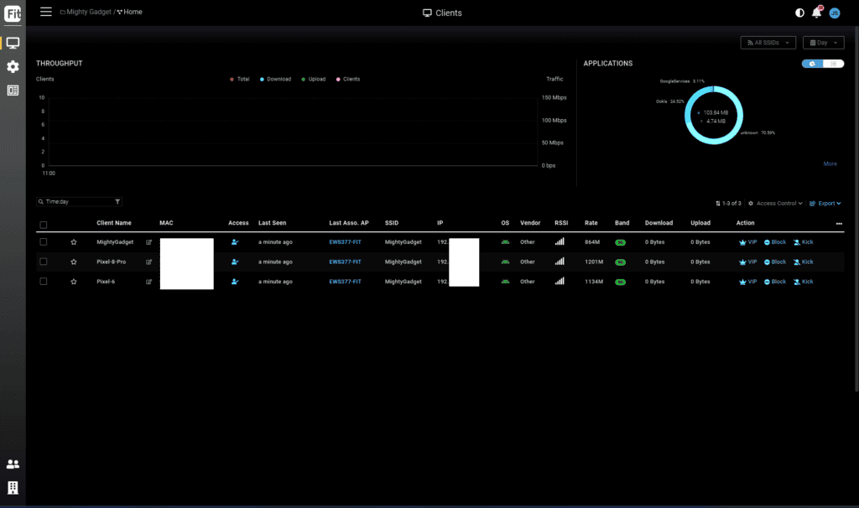The image size is (859, 508).
Task: Click the filter funnel icon in search
Action: pyautogui.click(x=117, y=202)
